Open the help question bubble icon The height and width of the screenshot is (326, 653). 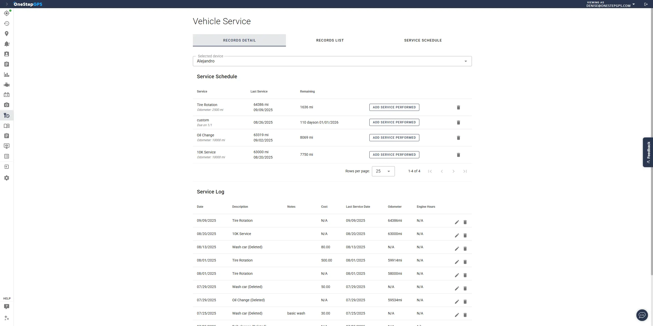pyautogui.click(x=7, y=307)
